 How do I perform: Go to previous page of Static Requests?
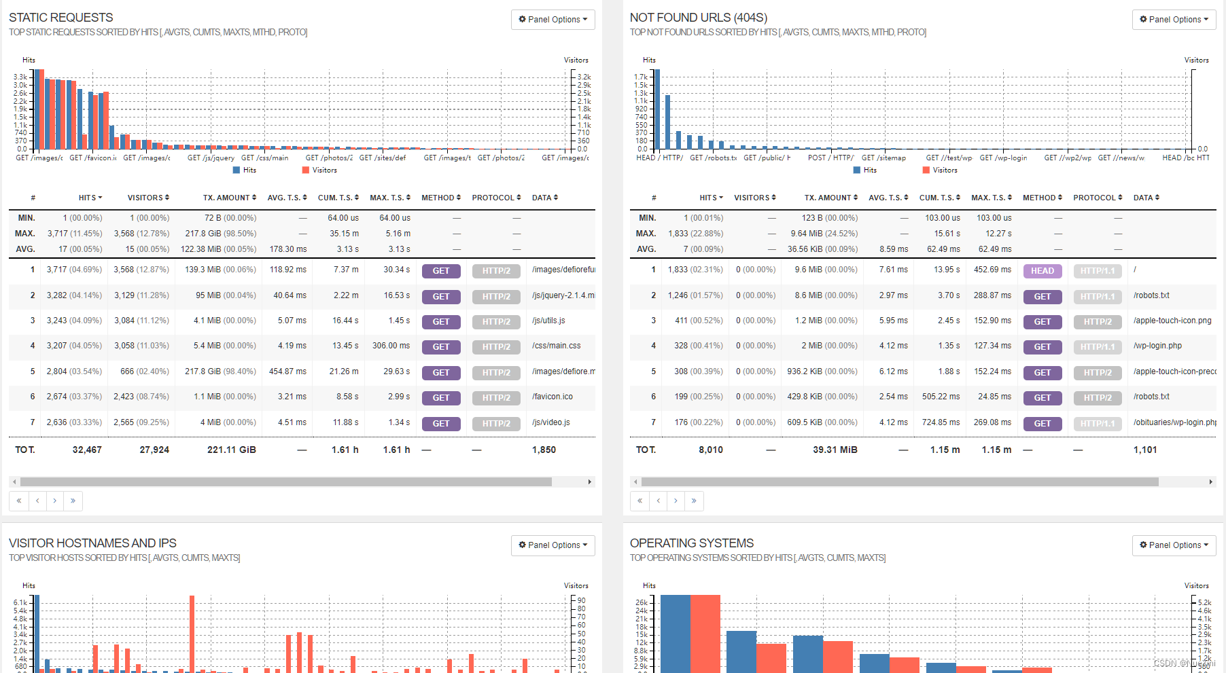tap(37, 501)
